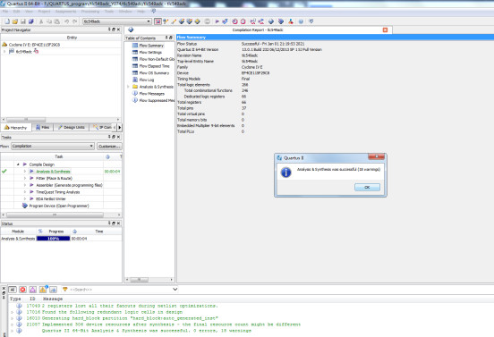Open the Flow Settings report entry

point(150,52)
